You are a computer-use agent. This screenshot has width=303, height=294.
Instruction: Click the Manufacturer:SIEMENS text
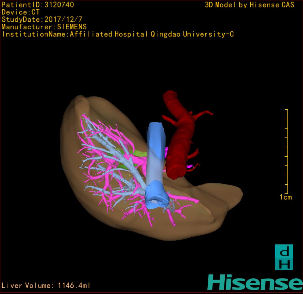tap(44, 27)
